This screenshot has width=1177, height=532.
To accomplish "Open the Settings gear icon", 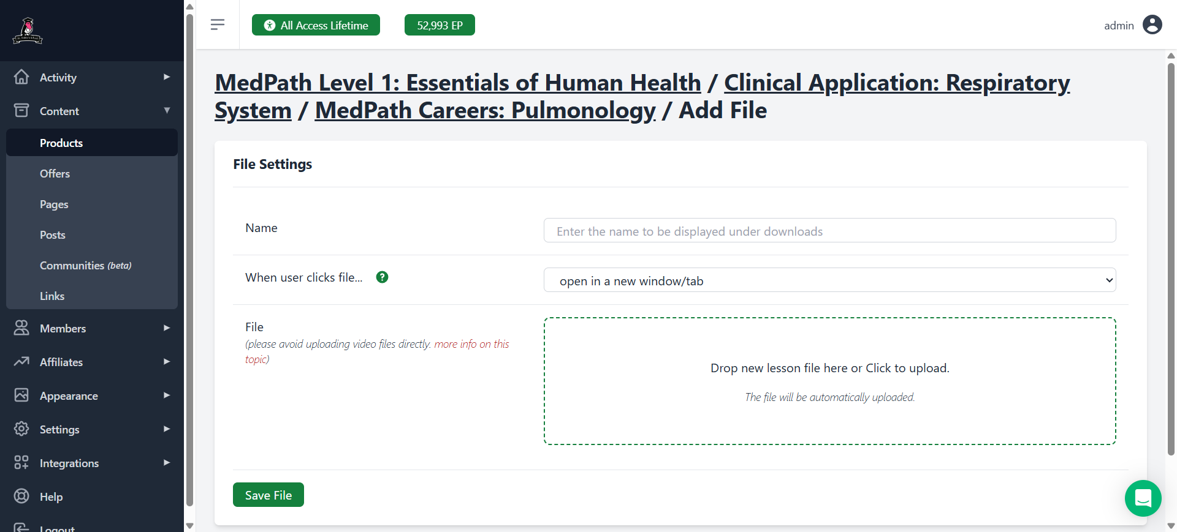I will pyautogui.click(x=21, y=429).
